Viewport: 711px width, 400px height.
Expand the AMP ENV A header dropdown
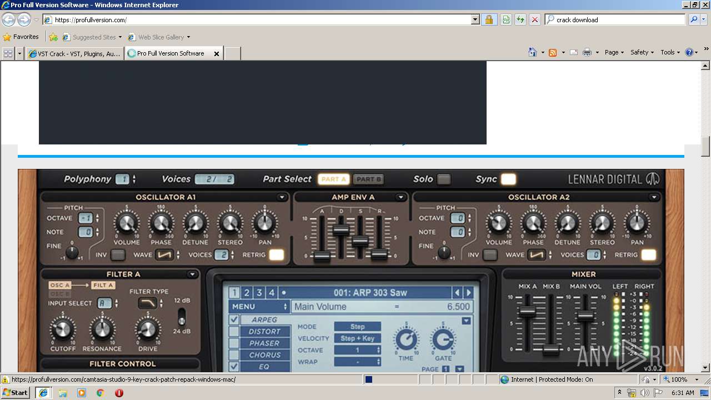(401, 197)
